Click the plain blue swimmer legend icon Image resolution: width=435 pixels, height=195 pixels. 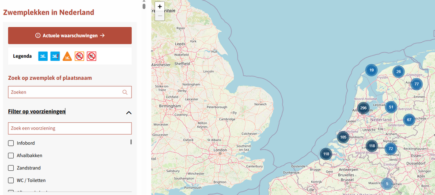(x=43, y=56)
